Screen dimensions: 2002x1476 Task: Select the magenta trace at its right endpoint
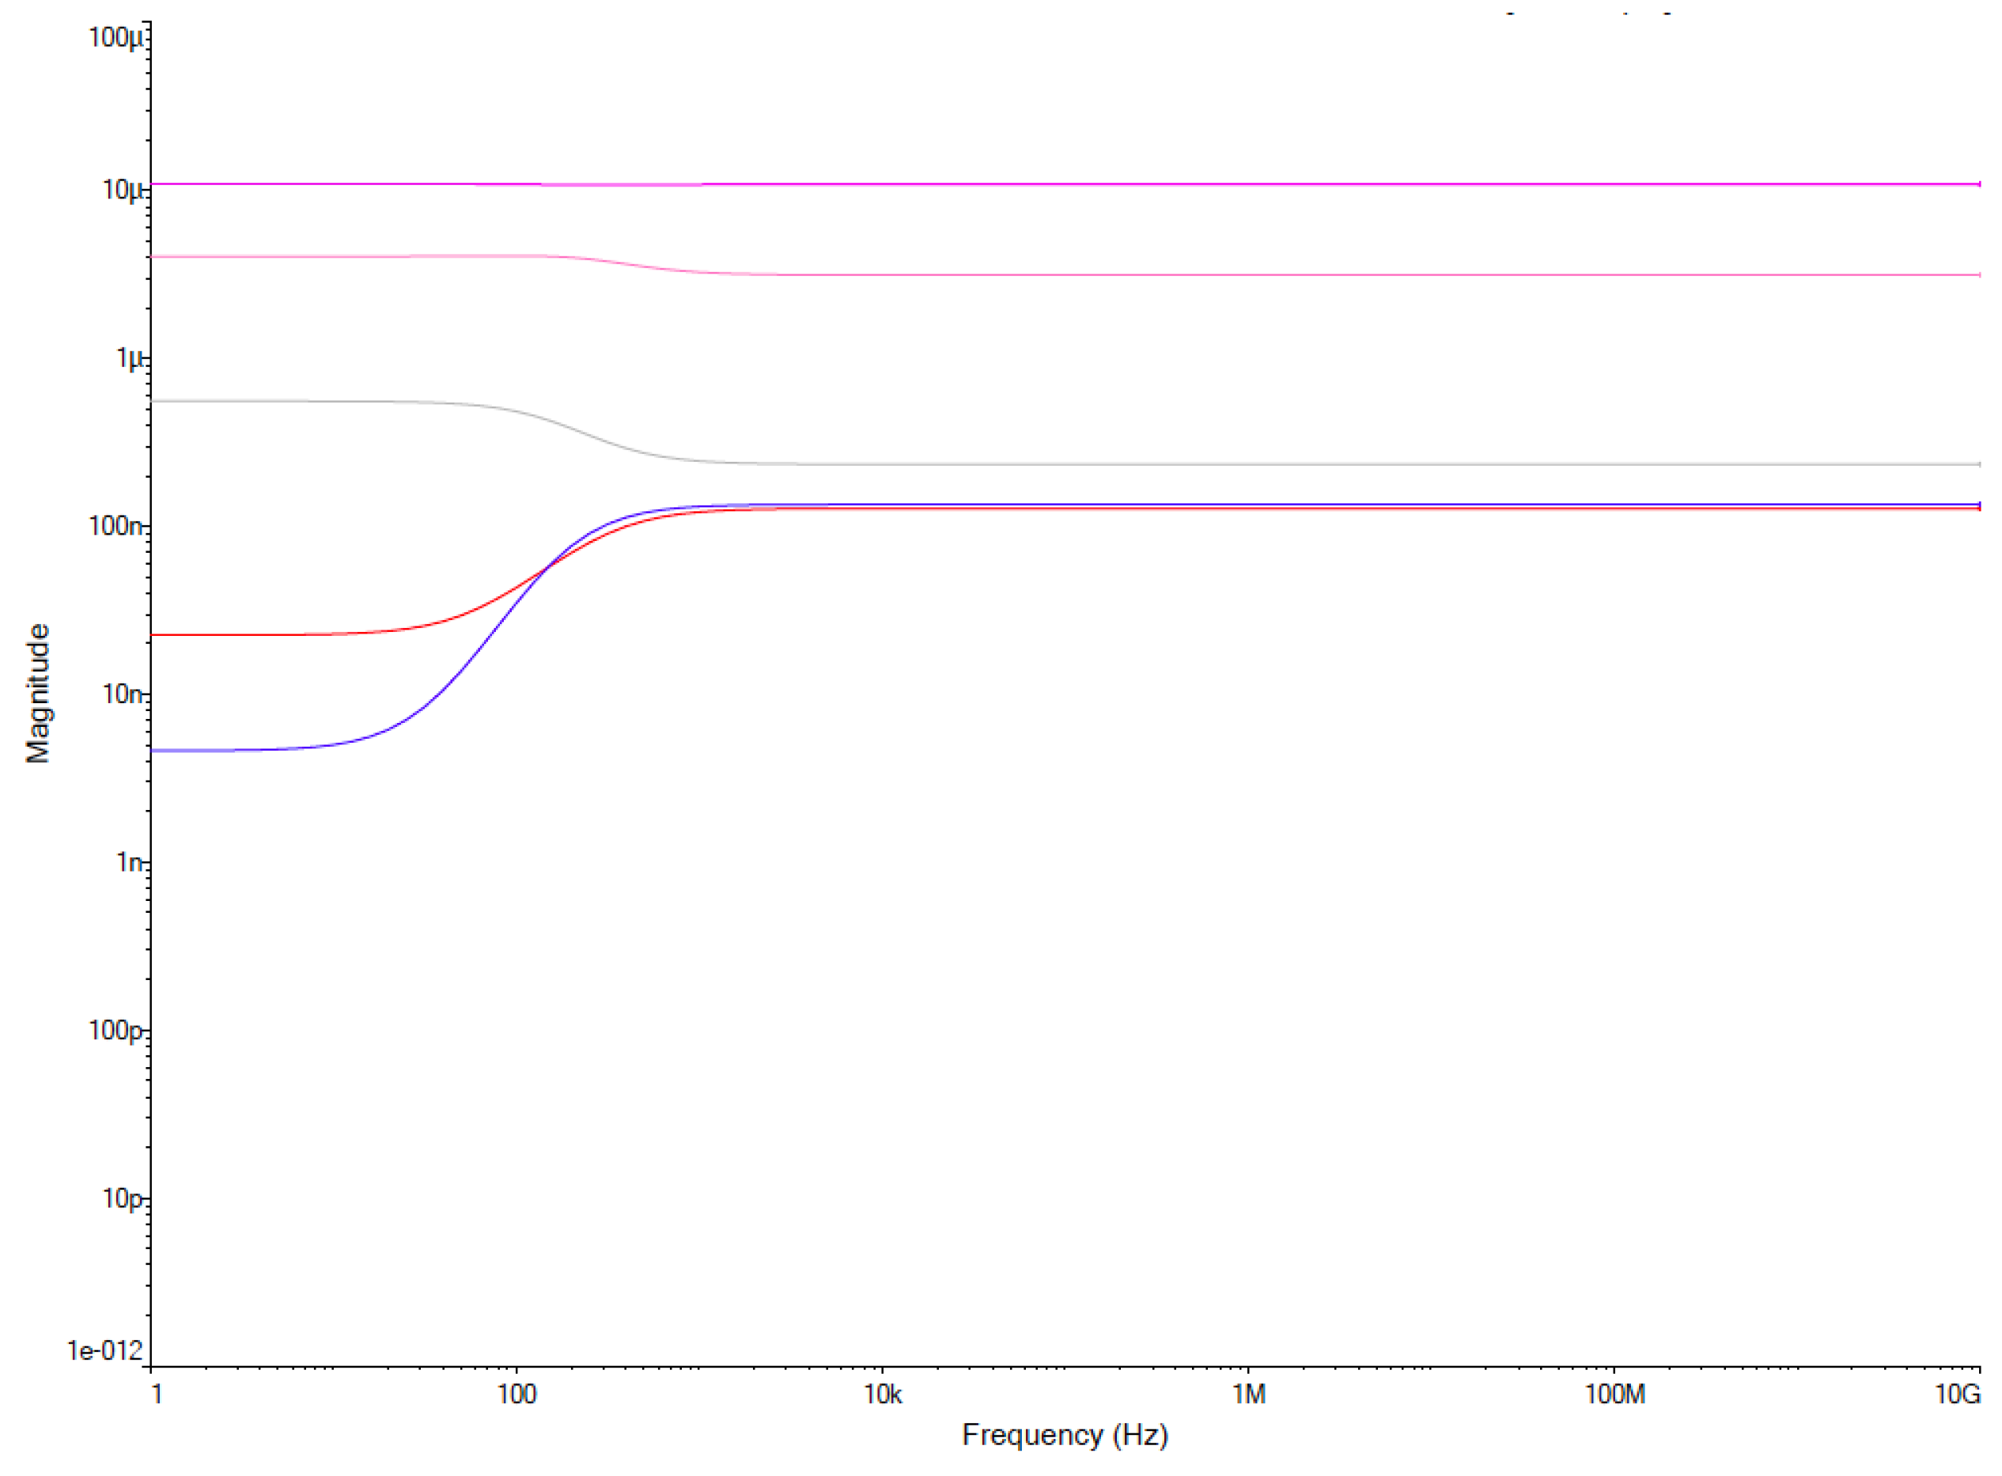point(1978,184)
